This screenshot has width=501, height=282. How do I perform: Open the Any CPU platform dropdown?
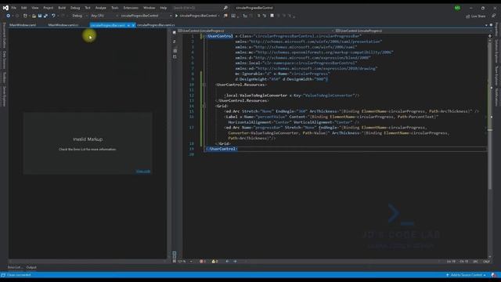(104, 16)
